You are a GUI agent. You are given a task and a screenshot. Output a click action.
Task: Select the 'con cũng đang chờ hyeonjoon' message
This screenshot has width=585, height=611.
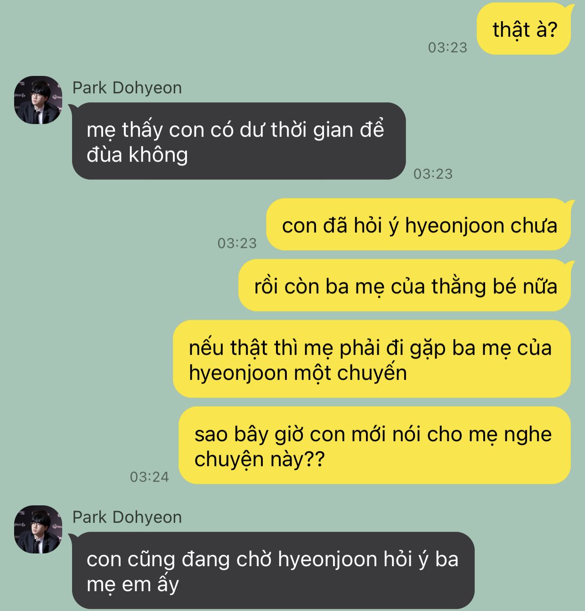(x=273, y=570)
